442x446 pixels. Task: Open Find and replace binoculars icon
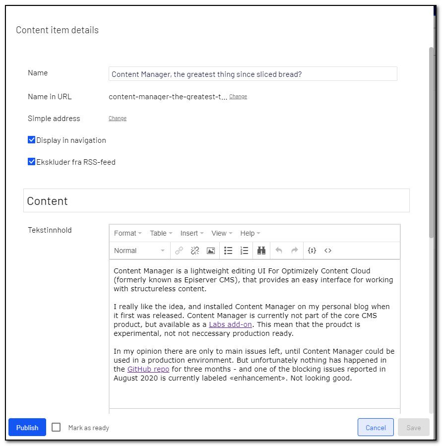(261, 251)
